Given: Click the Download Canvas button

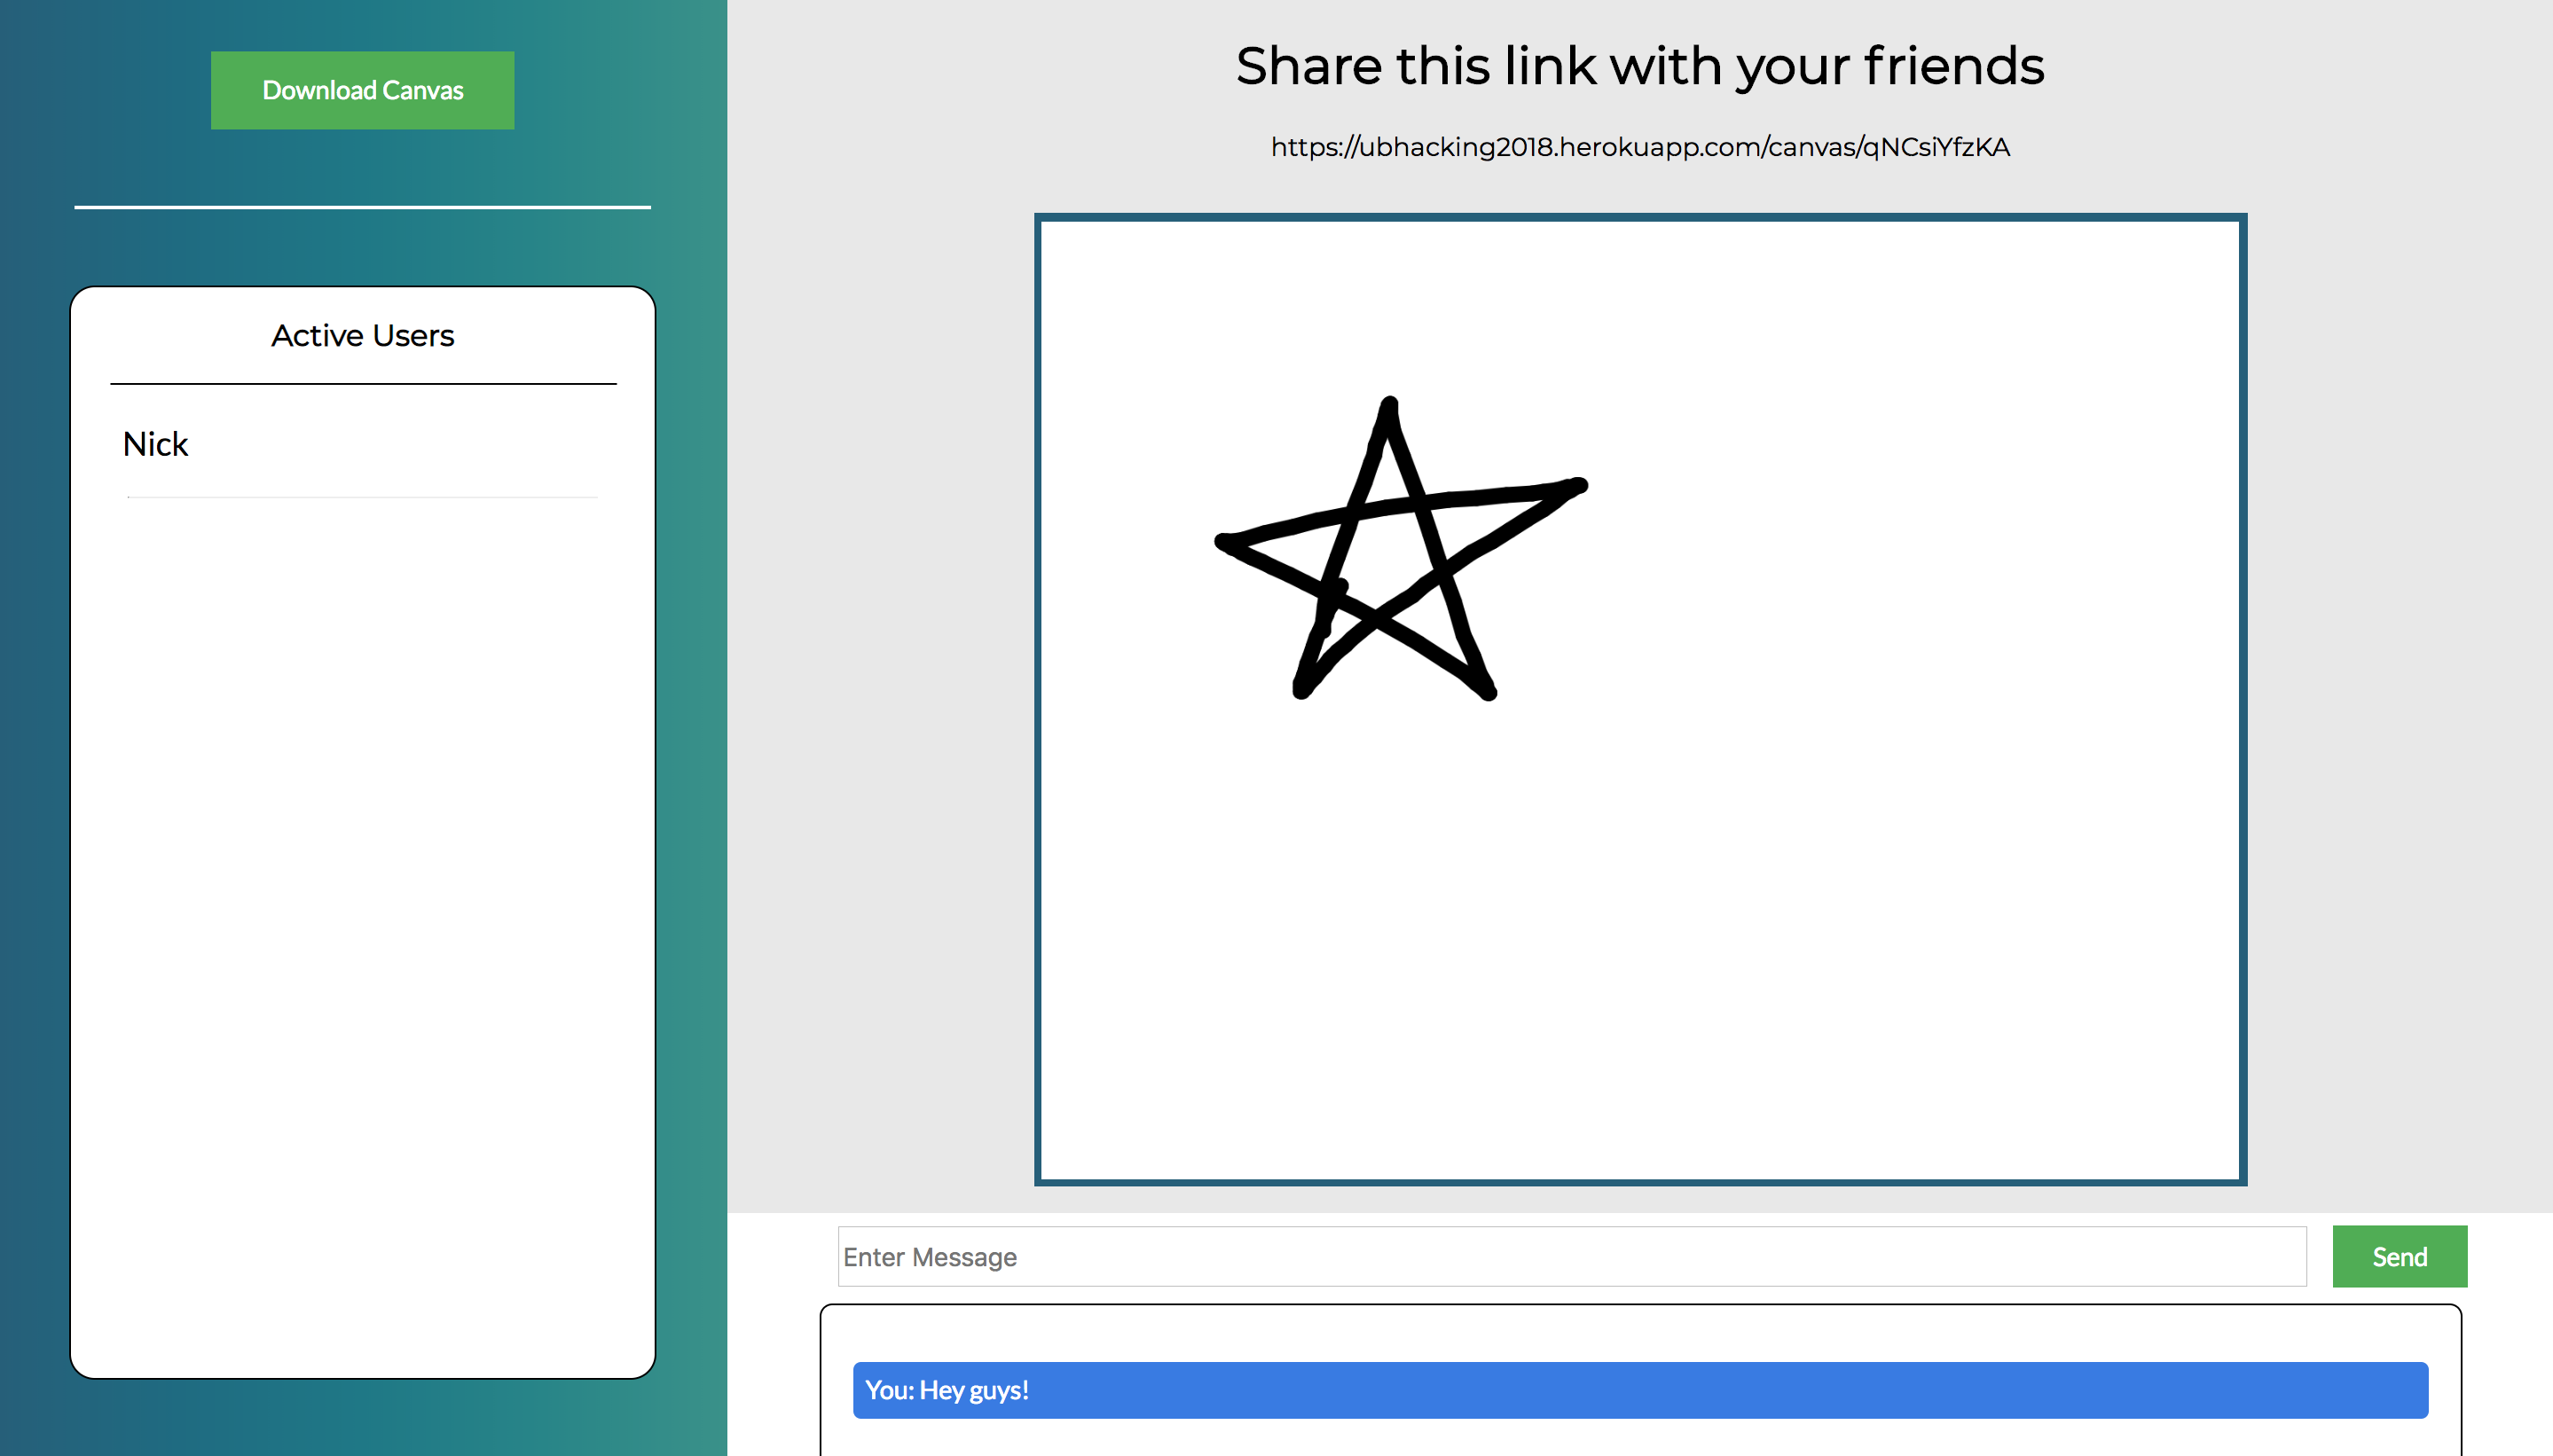Looking at the screenshot, I should click(362, 90).
